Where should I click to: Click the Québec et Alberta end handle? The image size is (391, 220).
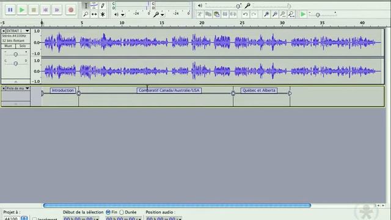(x=290, y=94)
